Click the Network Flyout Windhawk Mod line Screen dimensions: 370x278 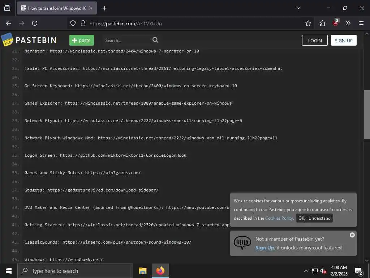tap(151, 138)
